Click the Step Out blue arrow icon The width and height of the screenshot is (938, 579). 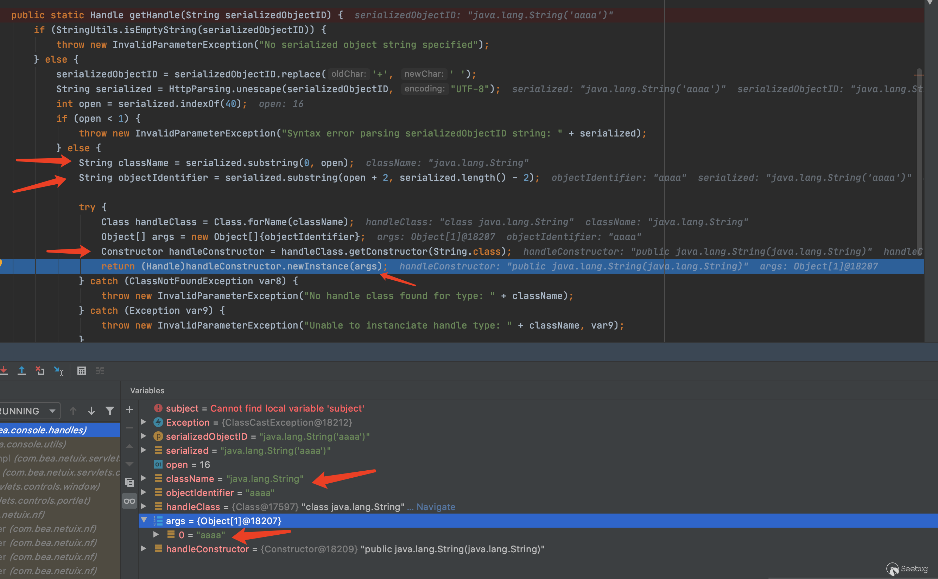click(22, 371)
